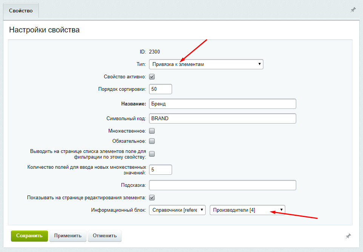Click the 'Свойство активно:' label text

125,77
